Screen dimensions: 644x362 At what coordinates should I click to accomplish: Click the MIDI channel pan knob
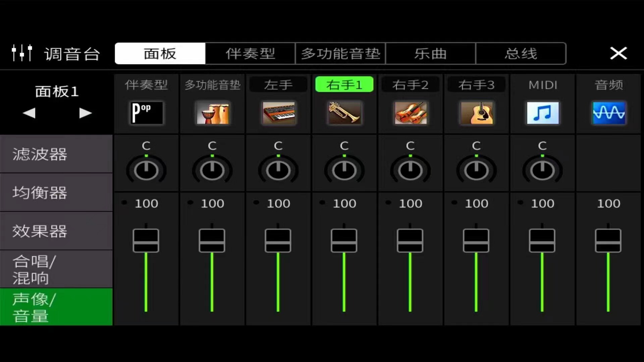pyautogui.click(x=542, y=170)
